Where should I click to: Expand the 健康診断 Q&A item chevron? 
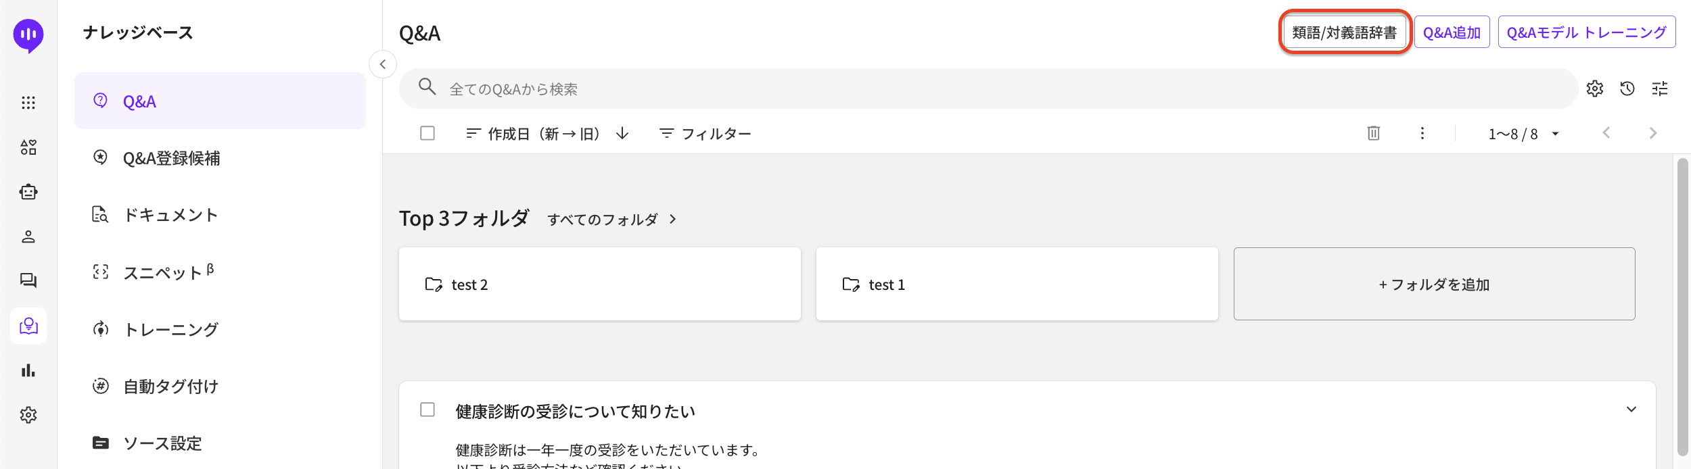1631,410
